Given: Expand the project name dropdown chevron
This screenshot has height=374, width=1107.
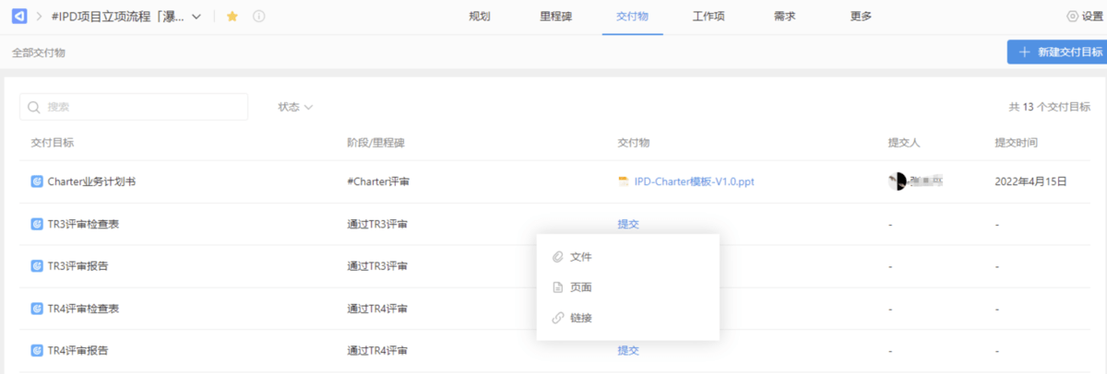Looking at the screenshot, I should tap(196, 17).
